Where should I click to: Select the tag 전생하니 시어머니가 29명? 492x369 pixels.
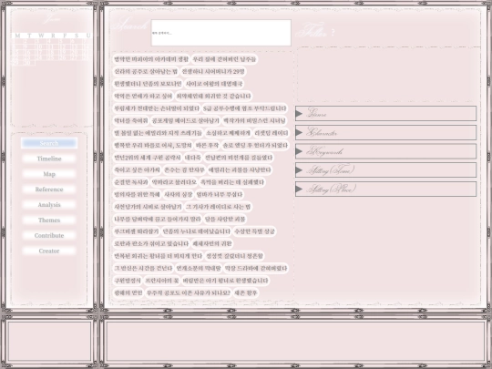pos(213,72)
